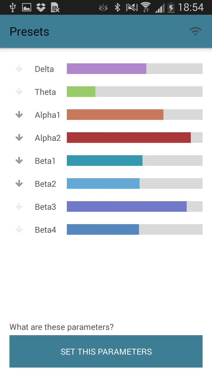The image size is (212, 377).
Task: Set the indigo Beta3 slider bar
Action: [x=135, y=206]
